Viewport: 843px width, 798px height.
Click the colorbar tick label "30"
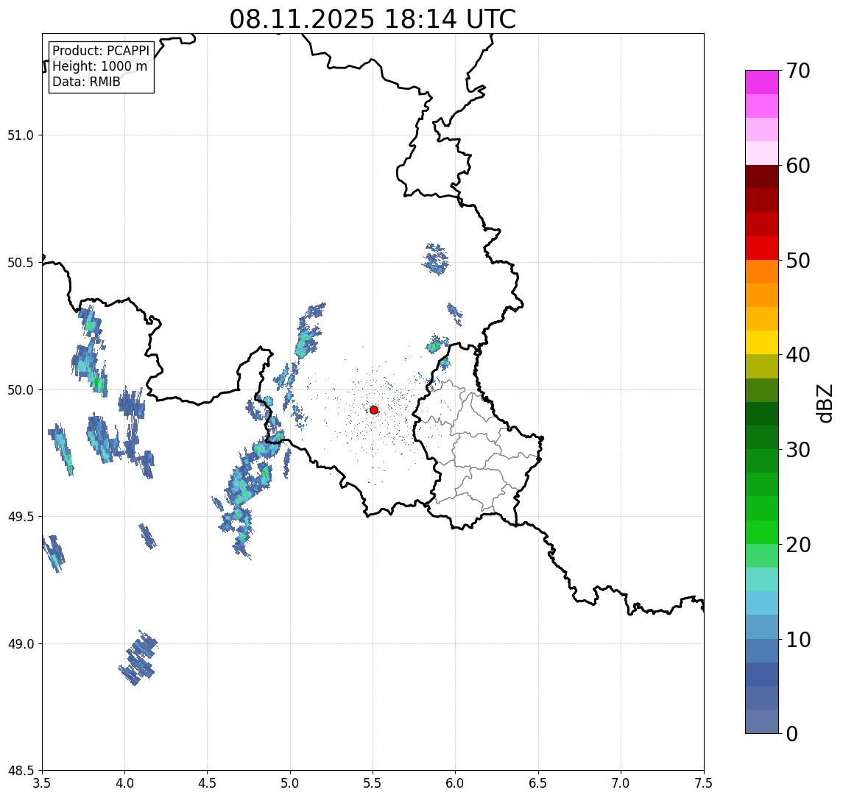coord(798,450)
